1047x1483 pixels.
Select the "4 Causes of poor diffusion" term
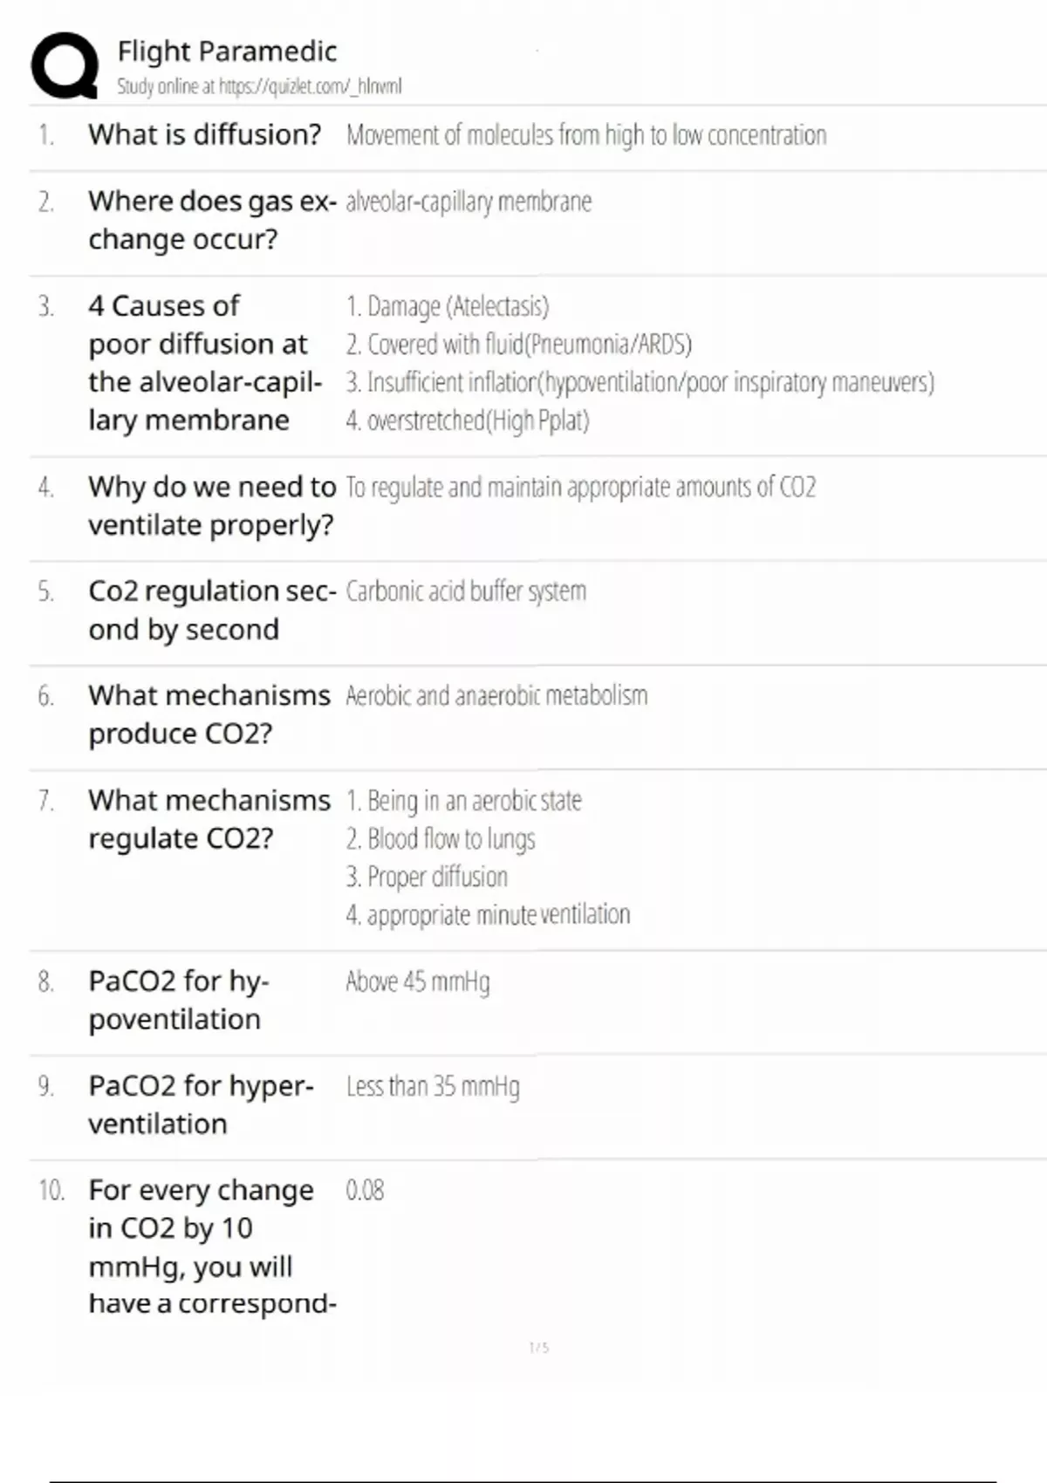click(205, 363)
